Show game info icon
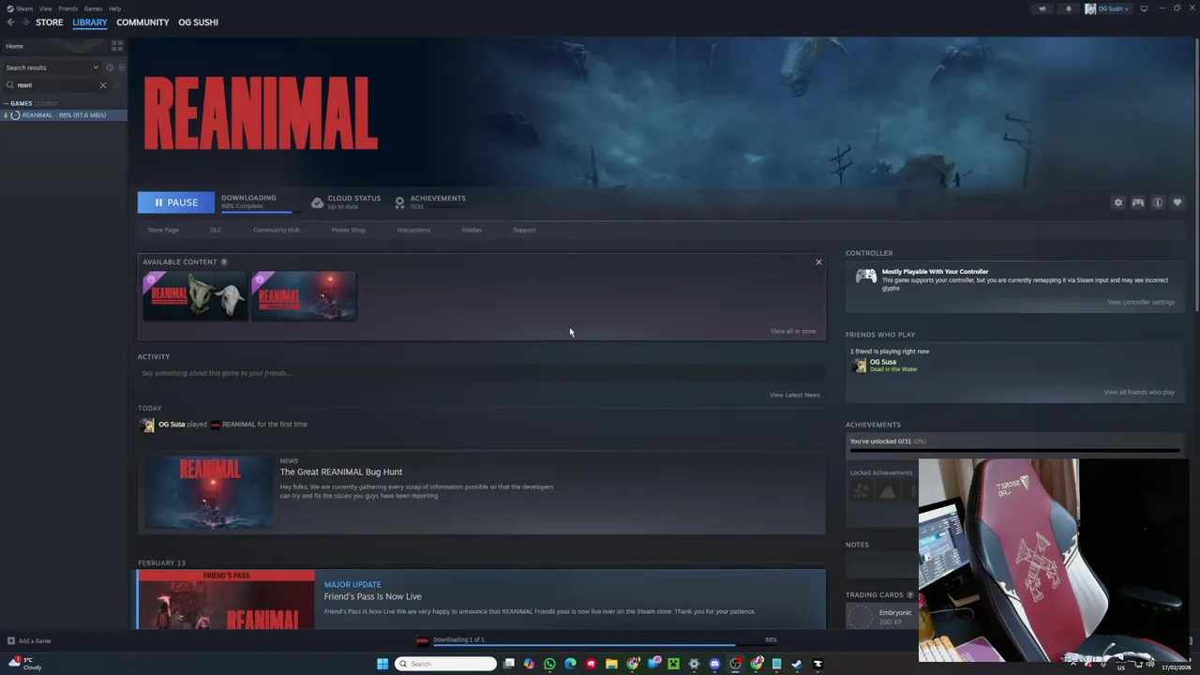Screen dimensions: 1200x675 click(x=1158, y=202)
